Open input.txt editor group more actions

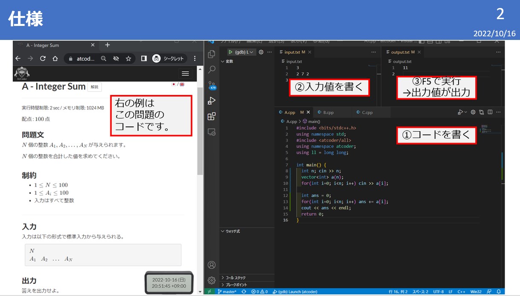click(x=374, y=52)
